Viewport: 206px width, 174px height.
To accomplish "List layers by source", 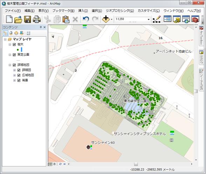I will pyautogui.click(x=11, y=33).
